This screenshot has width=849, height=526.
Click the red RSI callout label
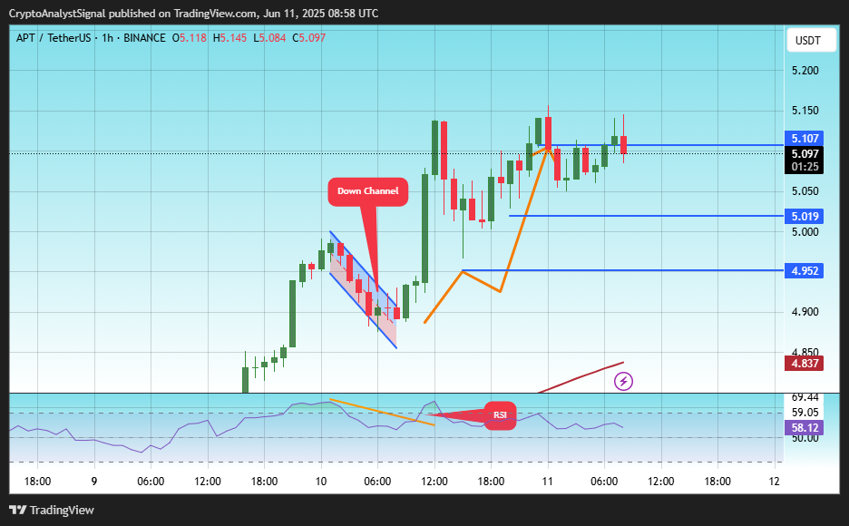pos(500,415)
